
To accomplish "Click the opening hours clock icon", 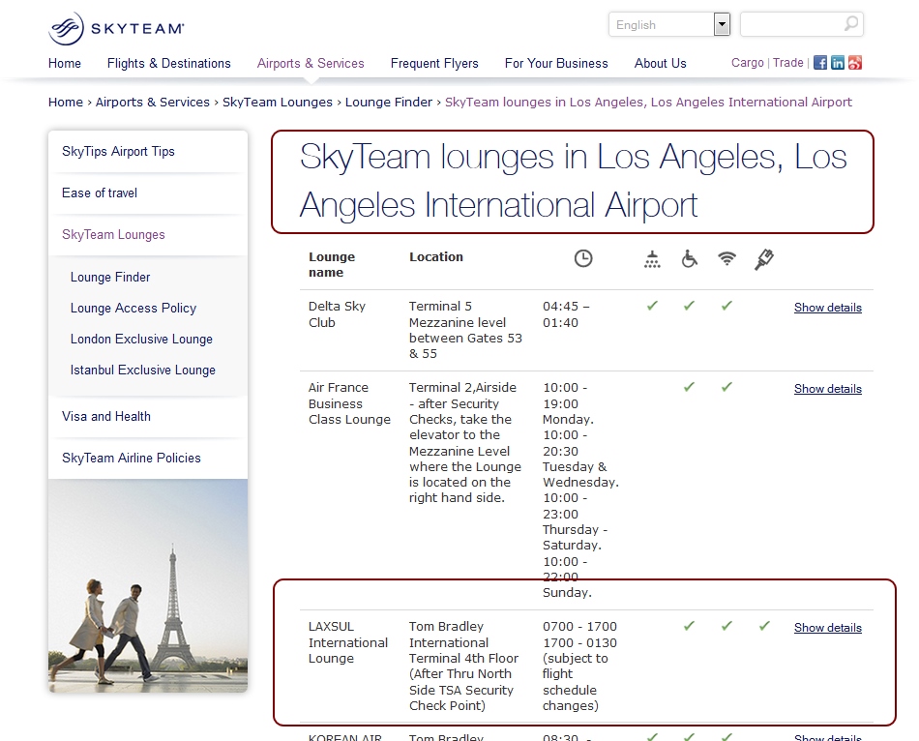I will (583, 259).
